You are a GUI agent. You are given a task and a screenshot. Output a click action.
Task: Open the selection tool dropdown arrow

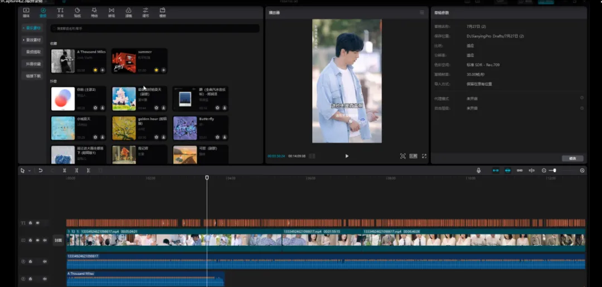point(29,171)
